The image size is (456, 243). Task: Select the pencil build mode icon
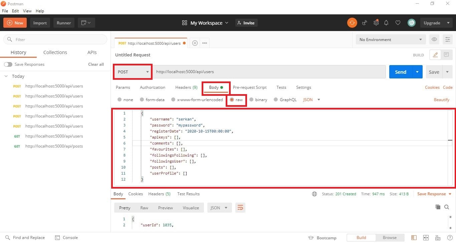435,55
